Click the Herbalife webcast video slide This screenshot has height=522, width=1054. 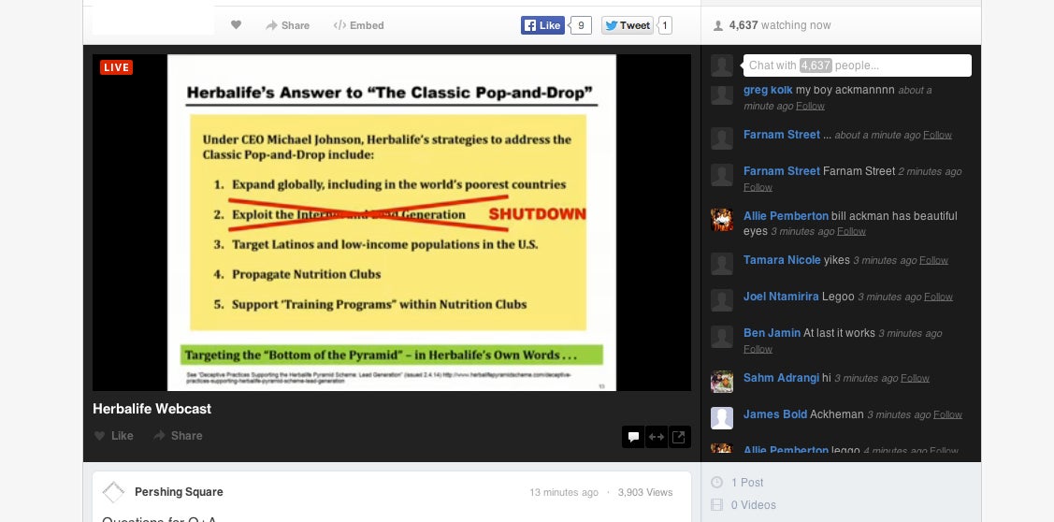coord(391,222)
